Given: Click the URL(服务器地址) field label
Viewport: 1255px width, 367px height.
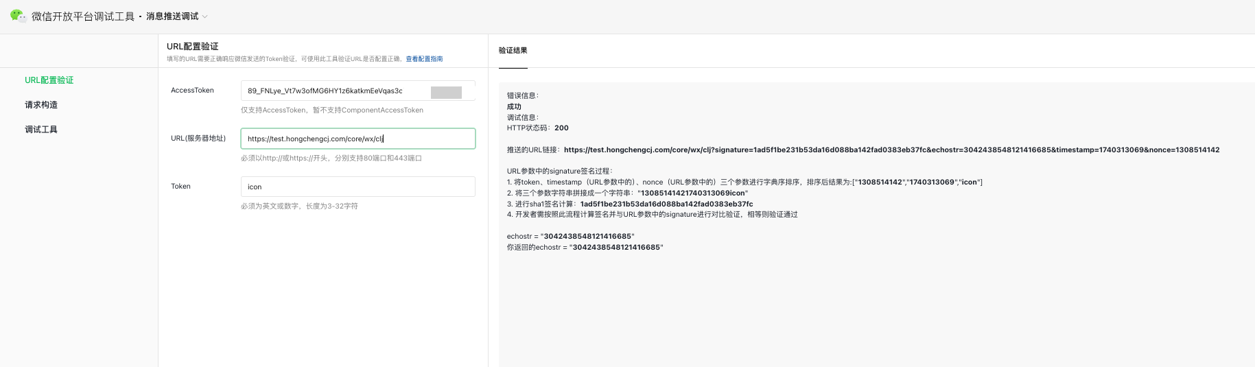Looking at the screenshot, I should 198,139.
